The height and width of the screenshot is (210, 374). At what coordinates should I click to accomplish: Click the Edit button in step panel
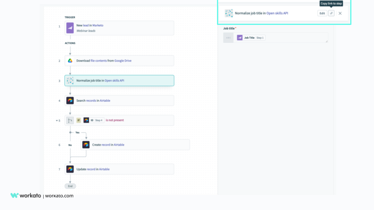tap(322, 13)
